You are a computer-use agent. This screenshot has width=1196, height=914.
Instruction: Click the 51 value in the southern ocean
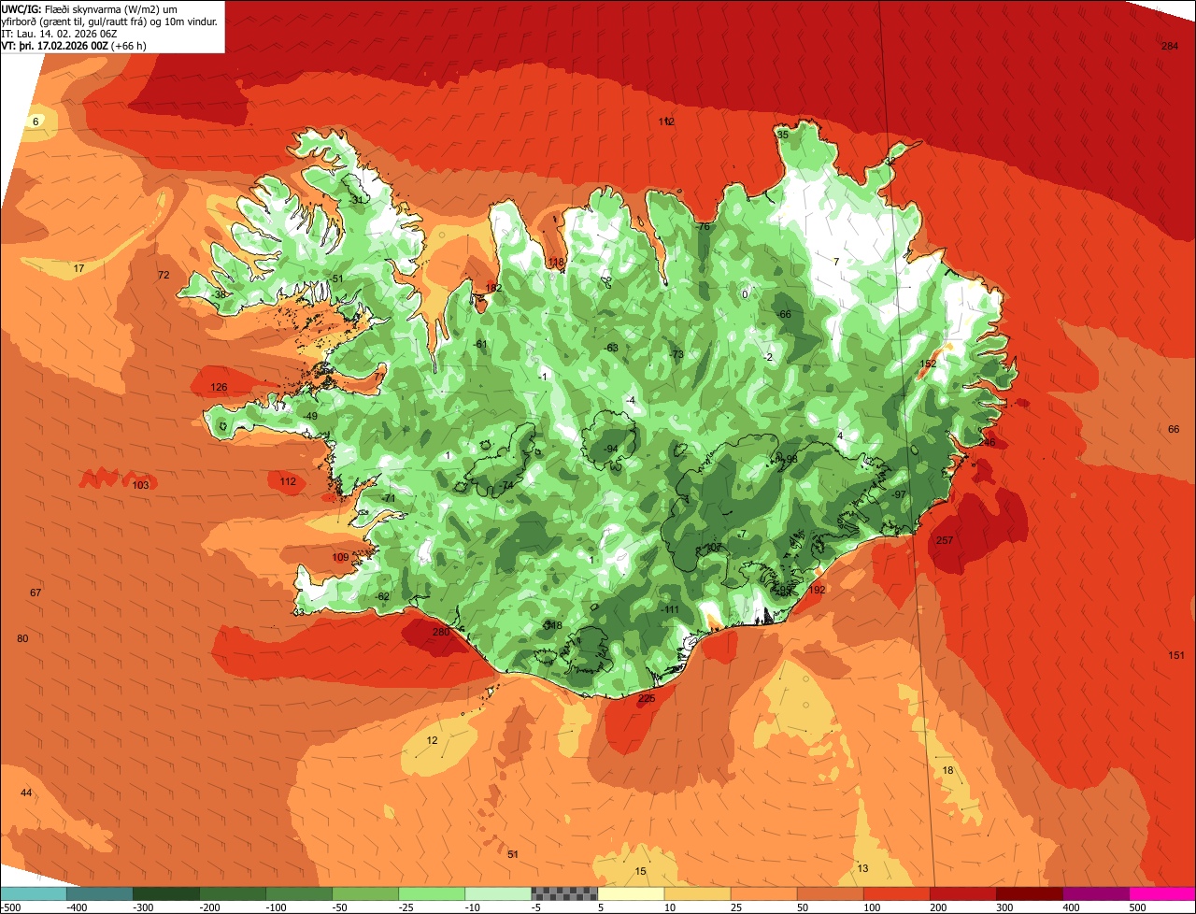pyautogui.click(x=513, y=854)
